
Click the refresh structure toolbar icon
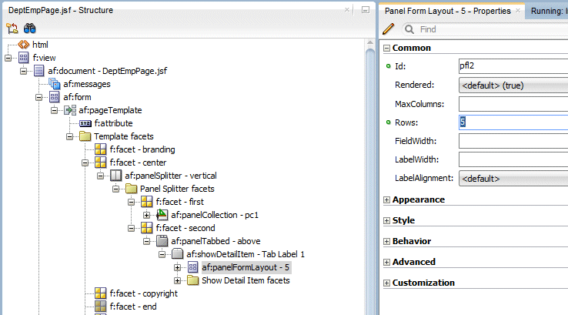[12, 28]
